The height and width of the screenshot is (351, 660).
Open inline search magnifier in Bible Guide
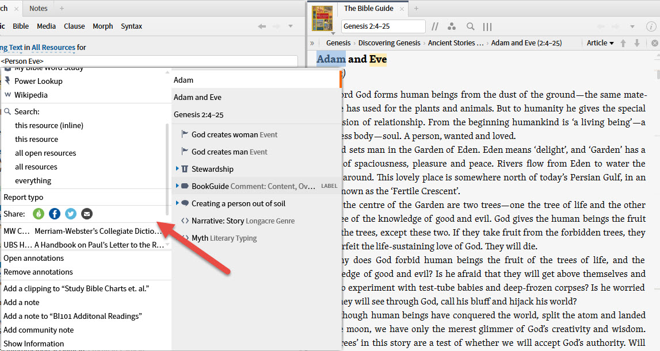tap(470, 26)
